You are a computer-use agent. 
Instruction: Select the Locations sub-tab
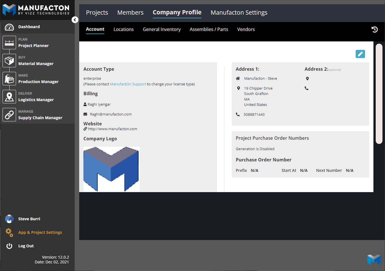pyautogui.click(x=124, y=29)
